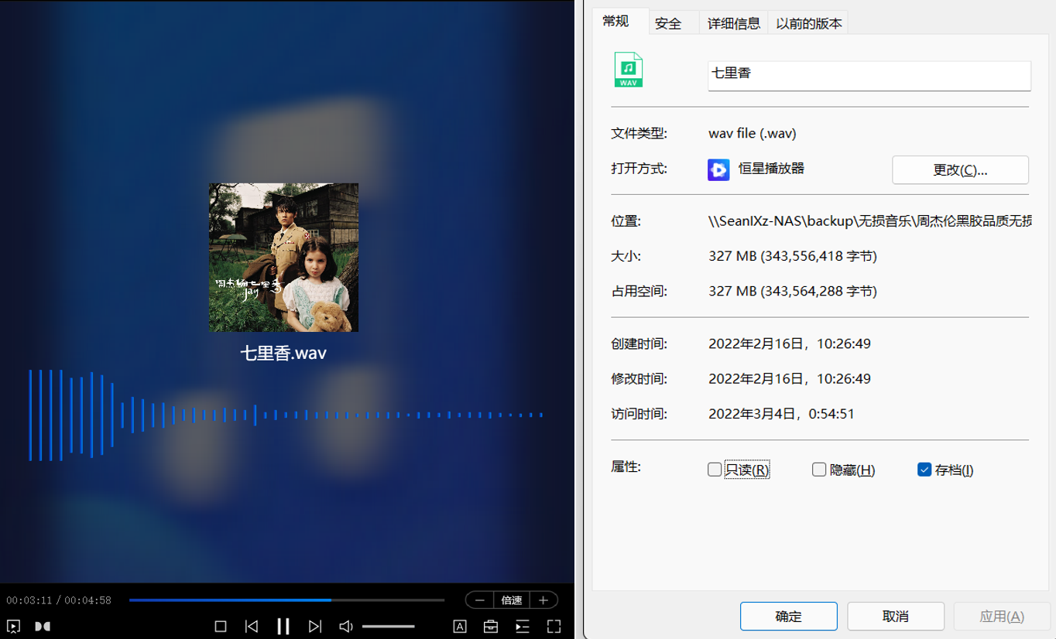This screenshot has height=639, width=1056.
Task: Stop playback in the player
Action: [x=221, y=627]
